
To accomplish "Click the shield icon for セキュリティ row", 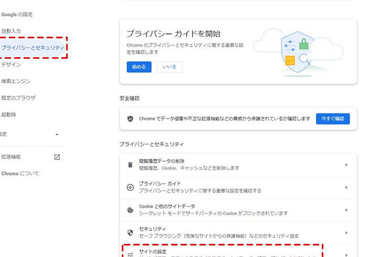I will tap(130, 233).
